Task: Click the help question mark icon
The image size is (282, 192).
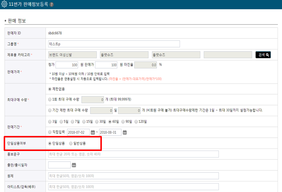Action: coord(51,5)
